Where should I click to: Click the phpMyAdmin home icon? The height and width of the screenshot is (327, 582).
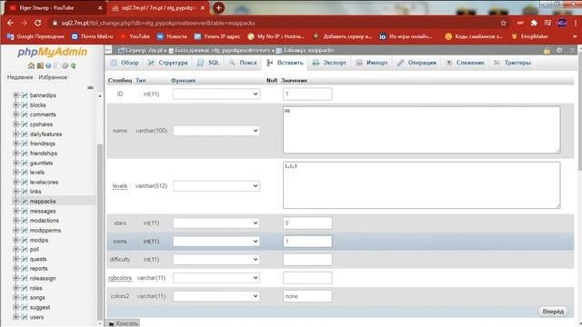31,65
